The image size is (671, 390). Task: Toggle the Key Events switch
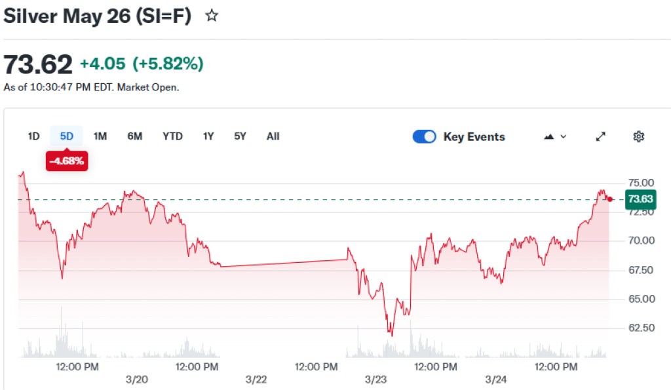coord(425,136)
